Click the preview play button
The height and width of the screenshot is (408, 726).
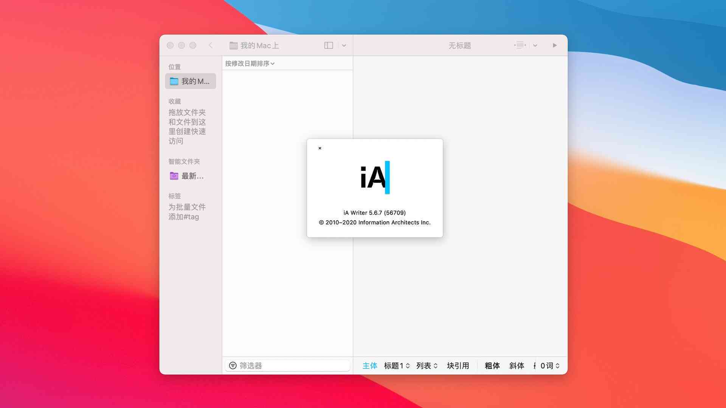[555, 45]
